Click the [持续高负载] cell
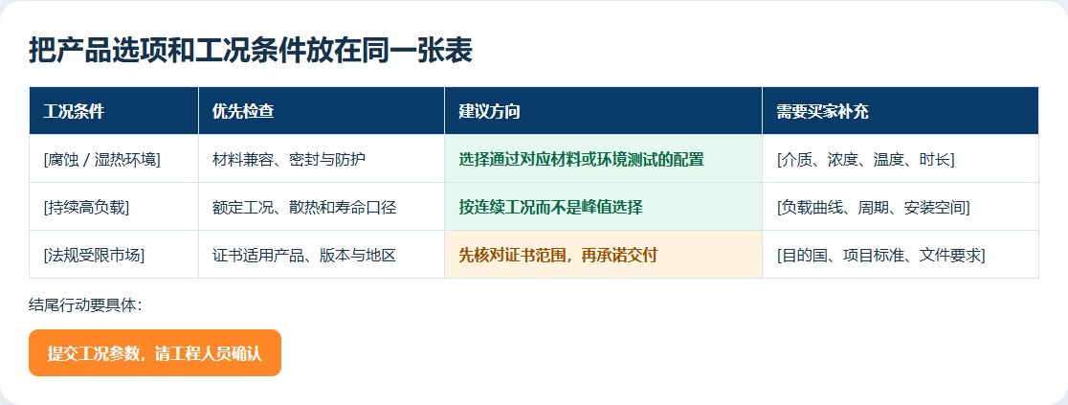Viewport: 1068px width, 405px height. coord(114,207)
